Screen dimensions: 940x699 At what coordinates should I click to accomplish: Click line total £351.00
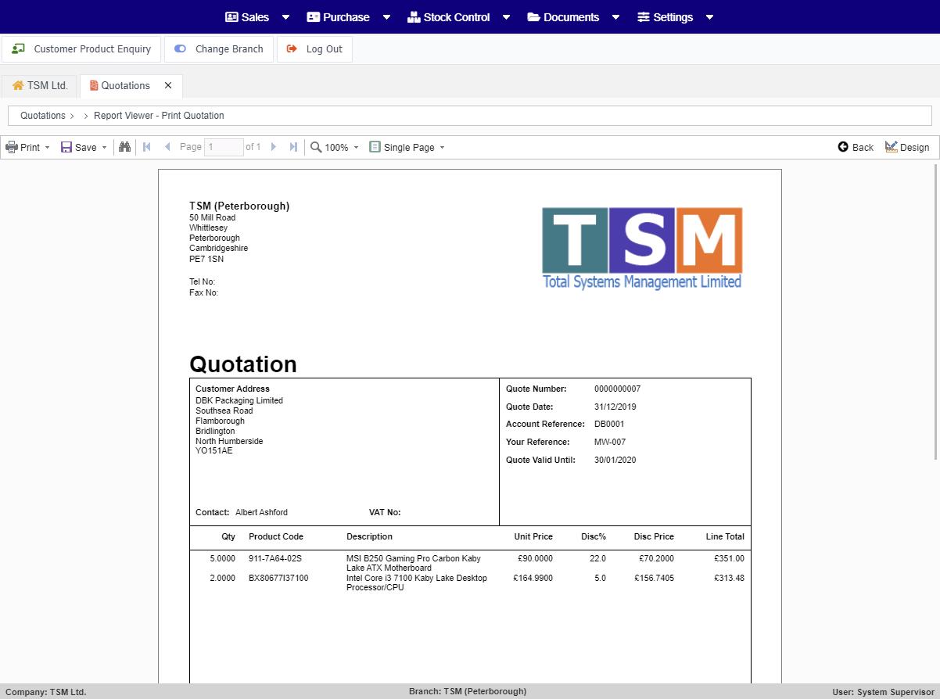tap(729, 559)
